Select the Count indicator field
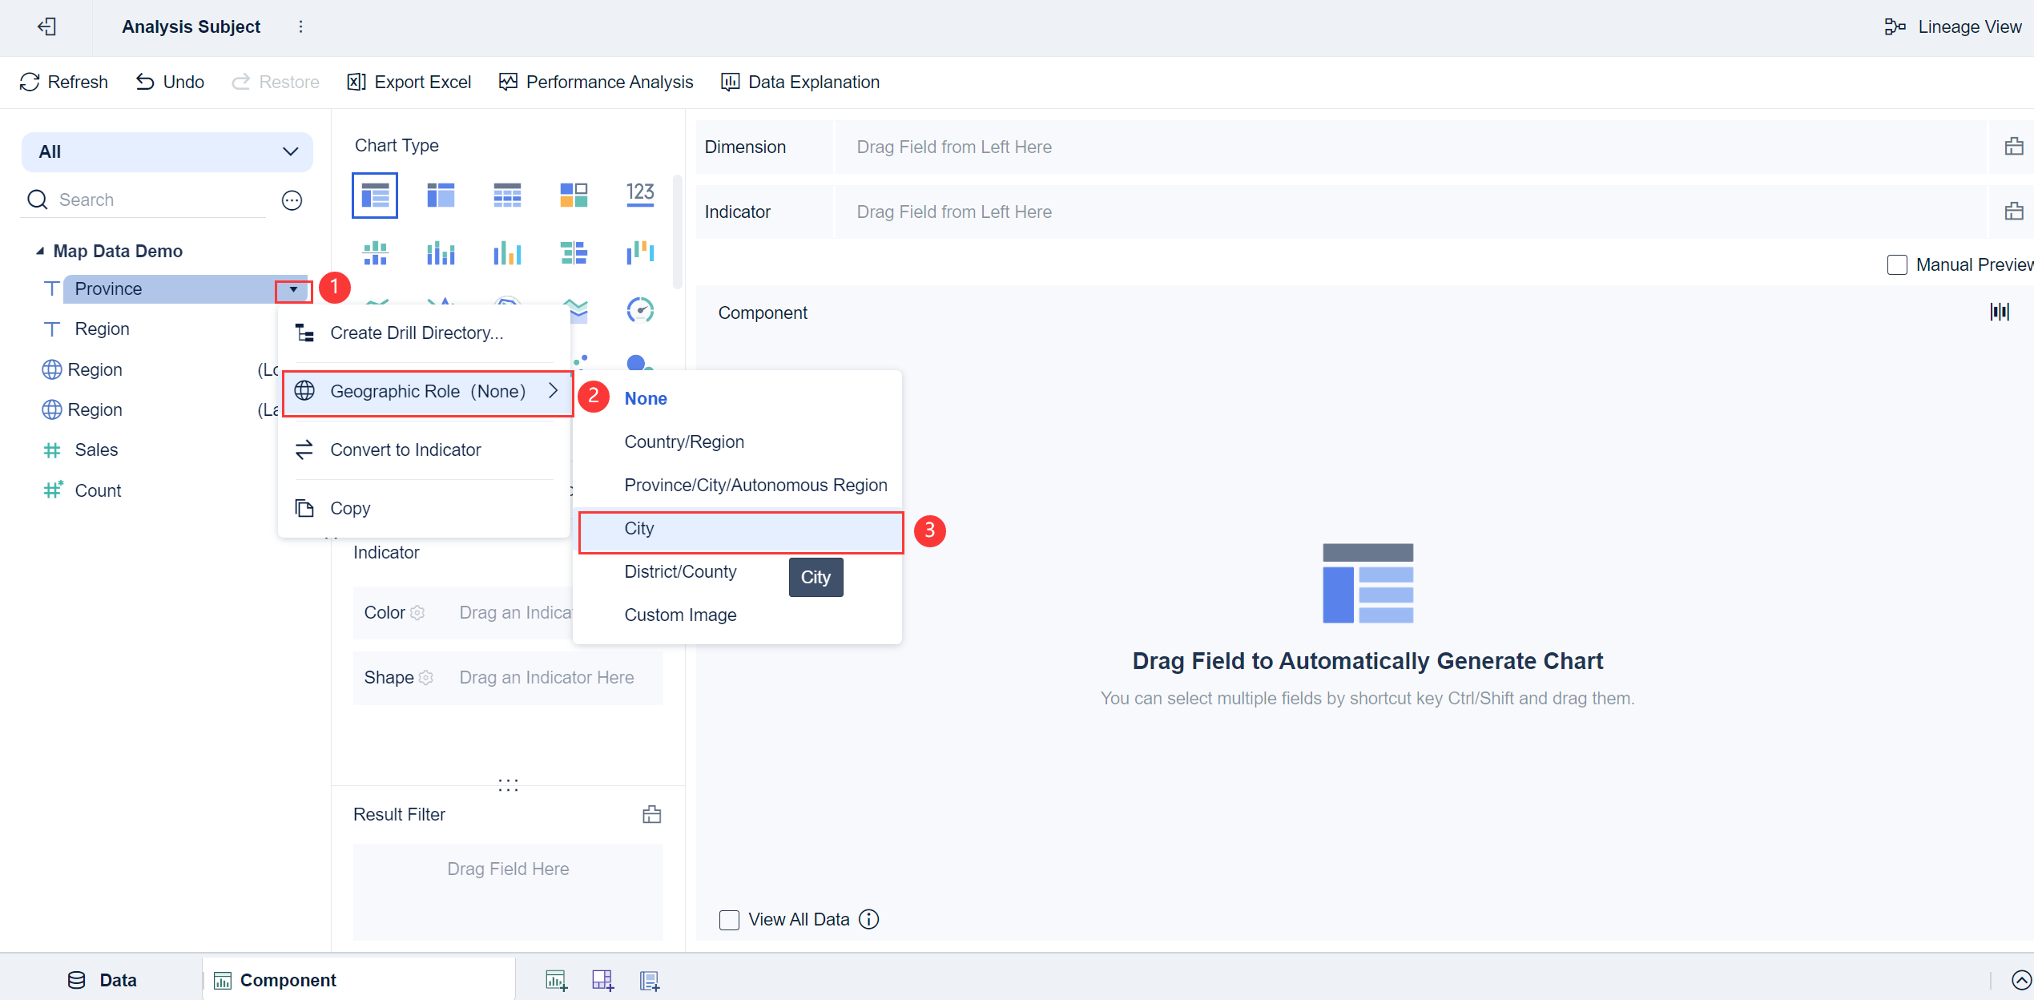 [98, 490]
